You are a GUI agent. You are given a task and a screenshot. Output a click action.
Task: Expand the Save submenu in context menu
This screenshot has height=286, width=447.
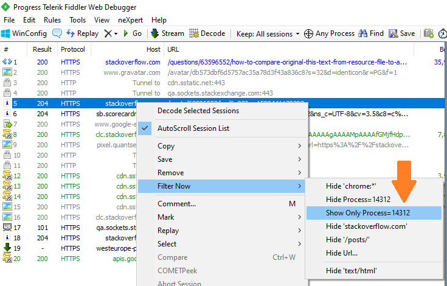[x=223, y=159]
